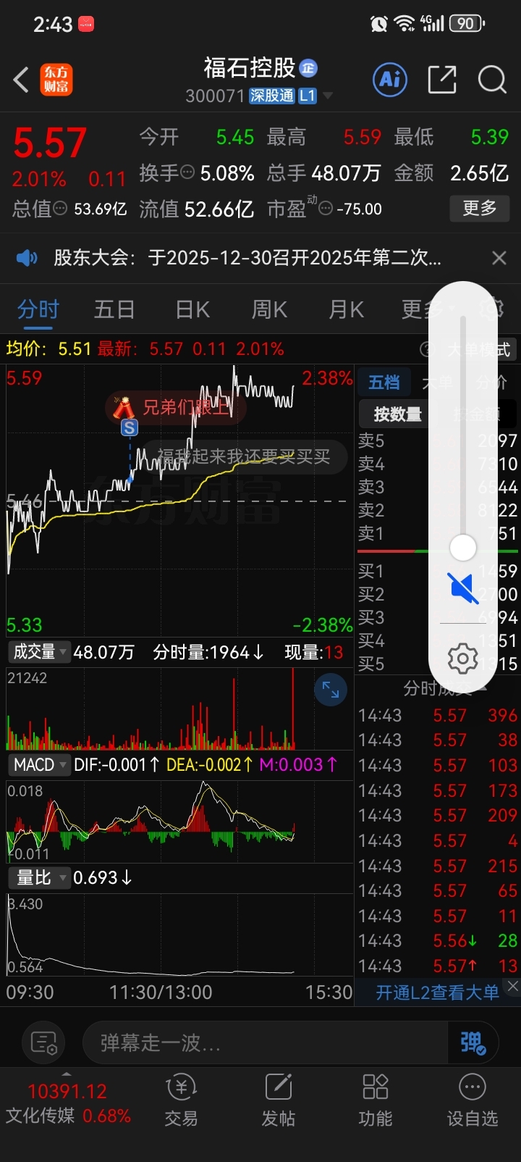
Task: Switch to 周K tab
Action: tap(269, 310)
